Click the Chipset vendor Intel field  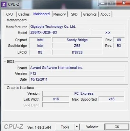click(x=40, y=40)
